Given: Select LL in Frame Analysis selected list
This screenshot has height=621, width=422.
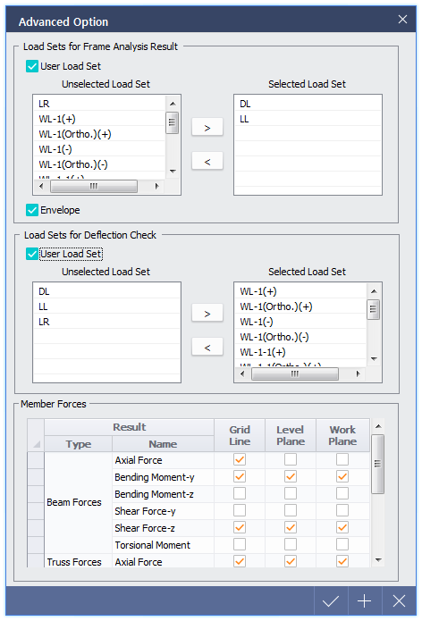Looking at the screenshot, I should click(308, 119).
